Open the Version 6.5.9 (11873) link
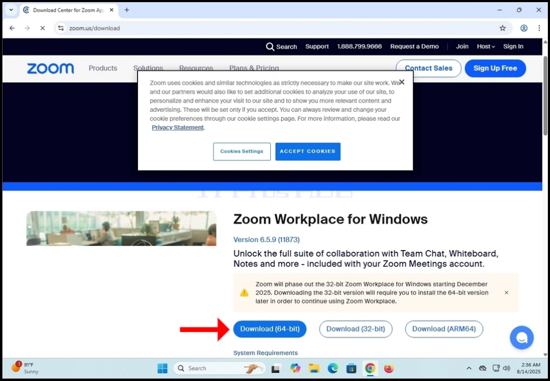The width and height of the screenshot is (550, 381). click(x=266, y=240)
